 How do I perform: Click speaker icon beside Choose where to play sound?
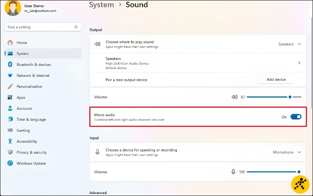(x=97, y=44)
